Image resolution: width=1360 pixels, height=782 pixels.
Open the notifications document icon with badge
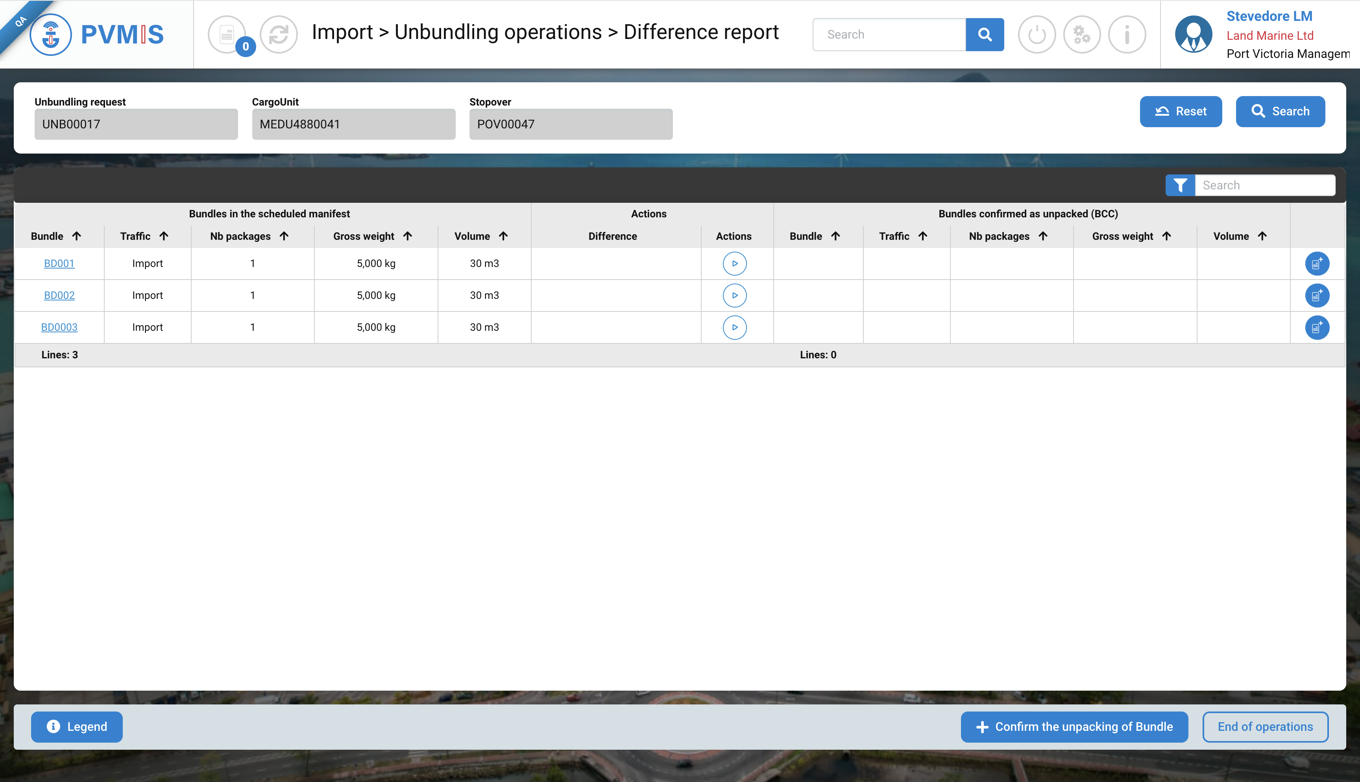point(227,34)
